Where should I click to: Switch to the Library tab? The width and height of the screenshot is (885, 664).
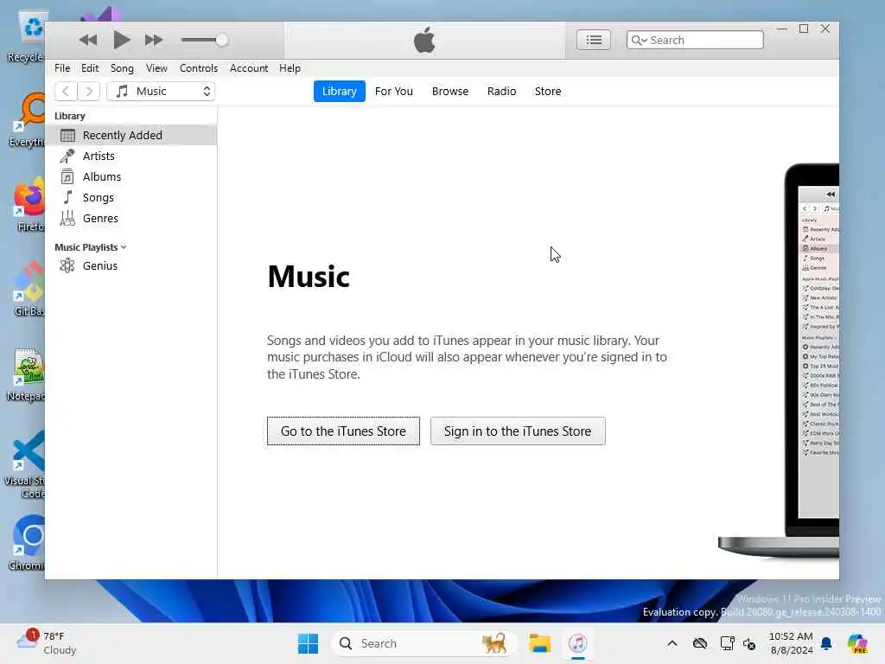[x=339, y=92]
